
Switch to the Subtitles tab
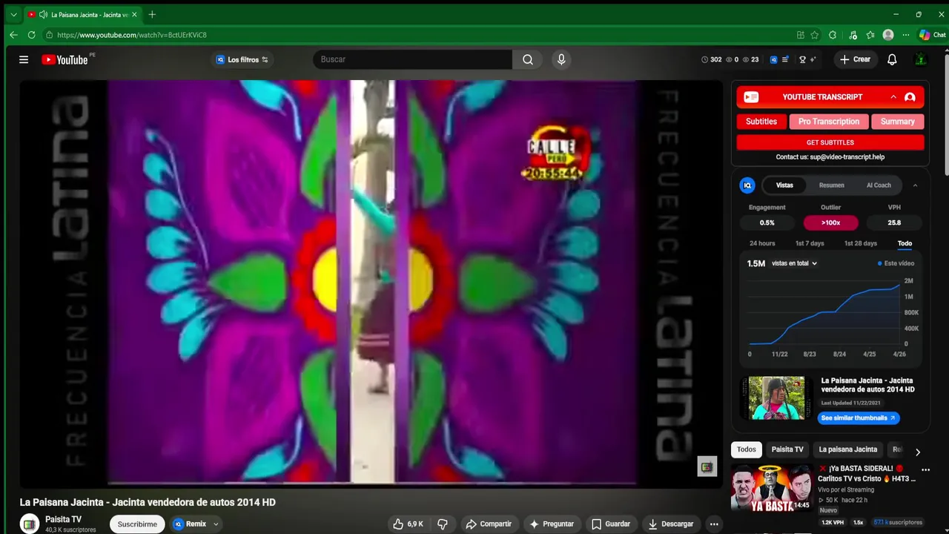tap(761, 122)
